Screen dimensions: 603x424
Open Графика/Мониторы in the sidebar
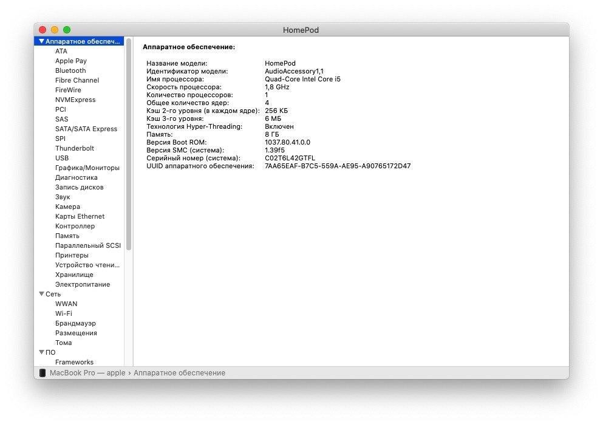pyautogui.click(x=87, y=168)
